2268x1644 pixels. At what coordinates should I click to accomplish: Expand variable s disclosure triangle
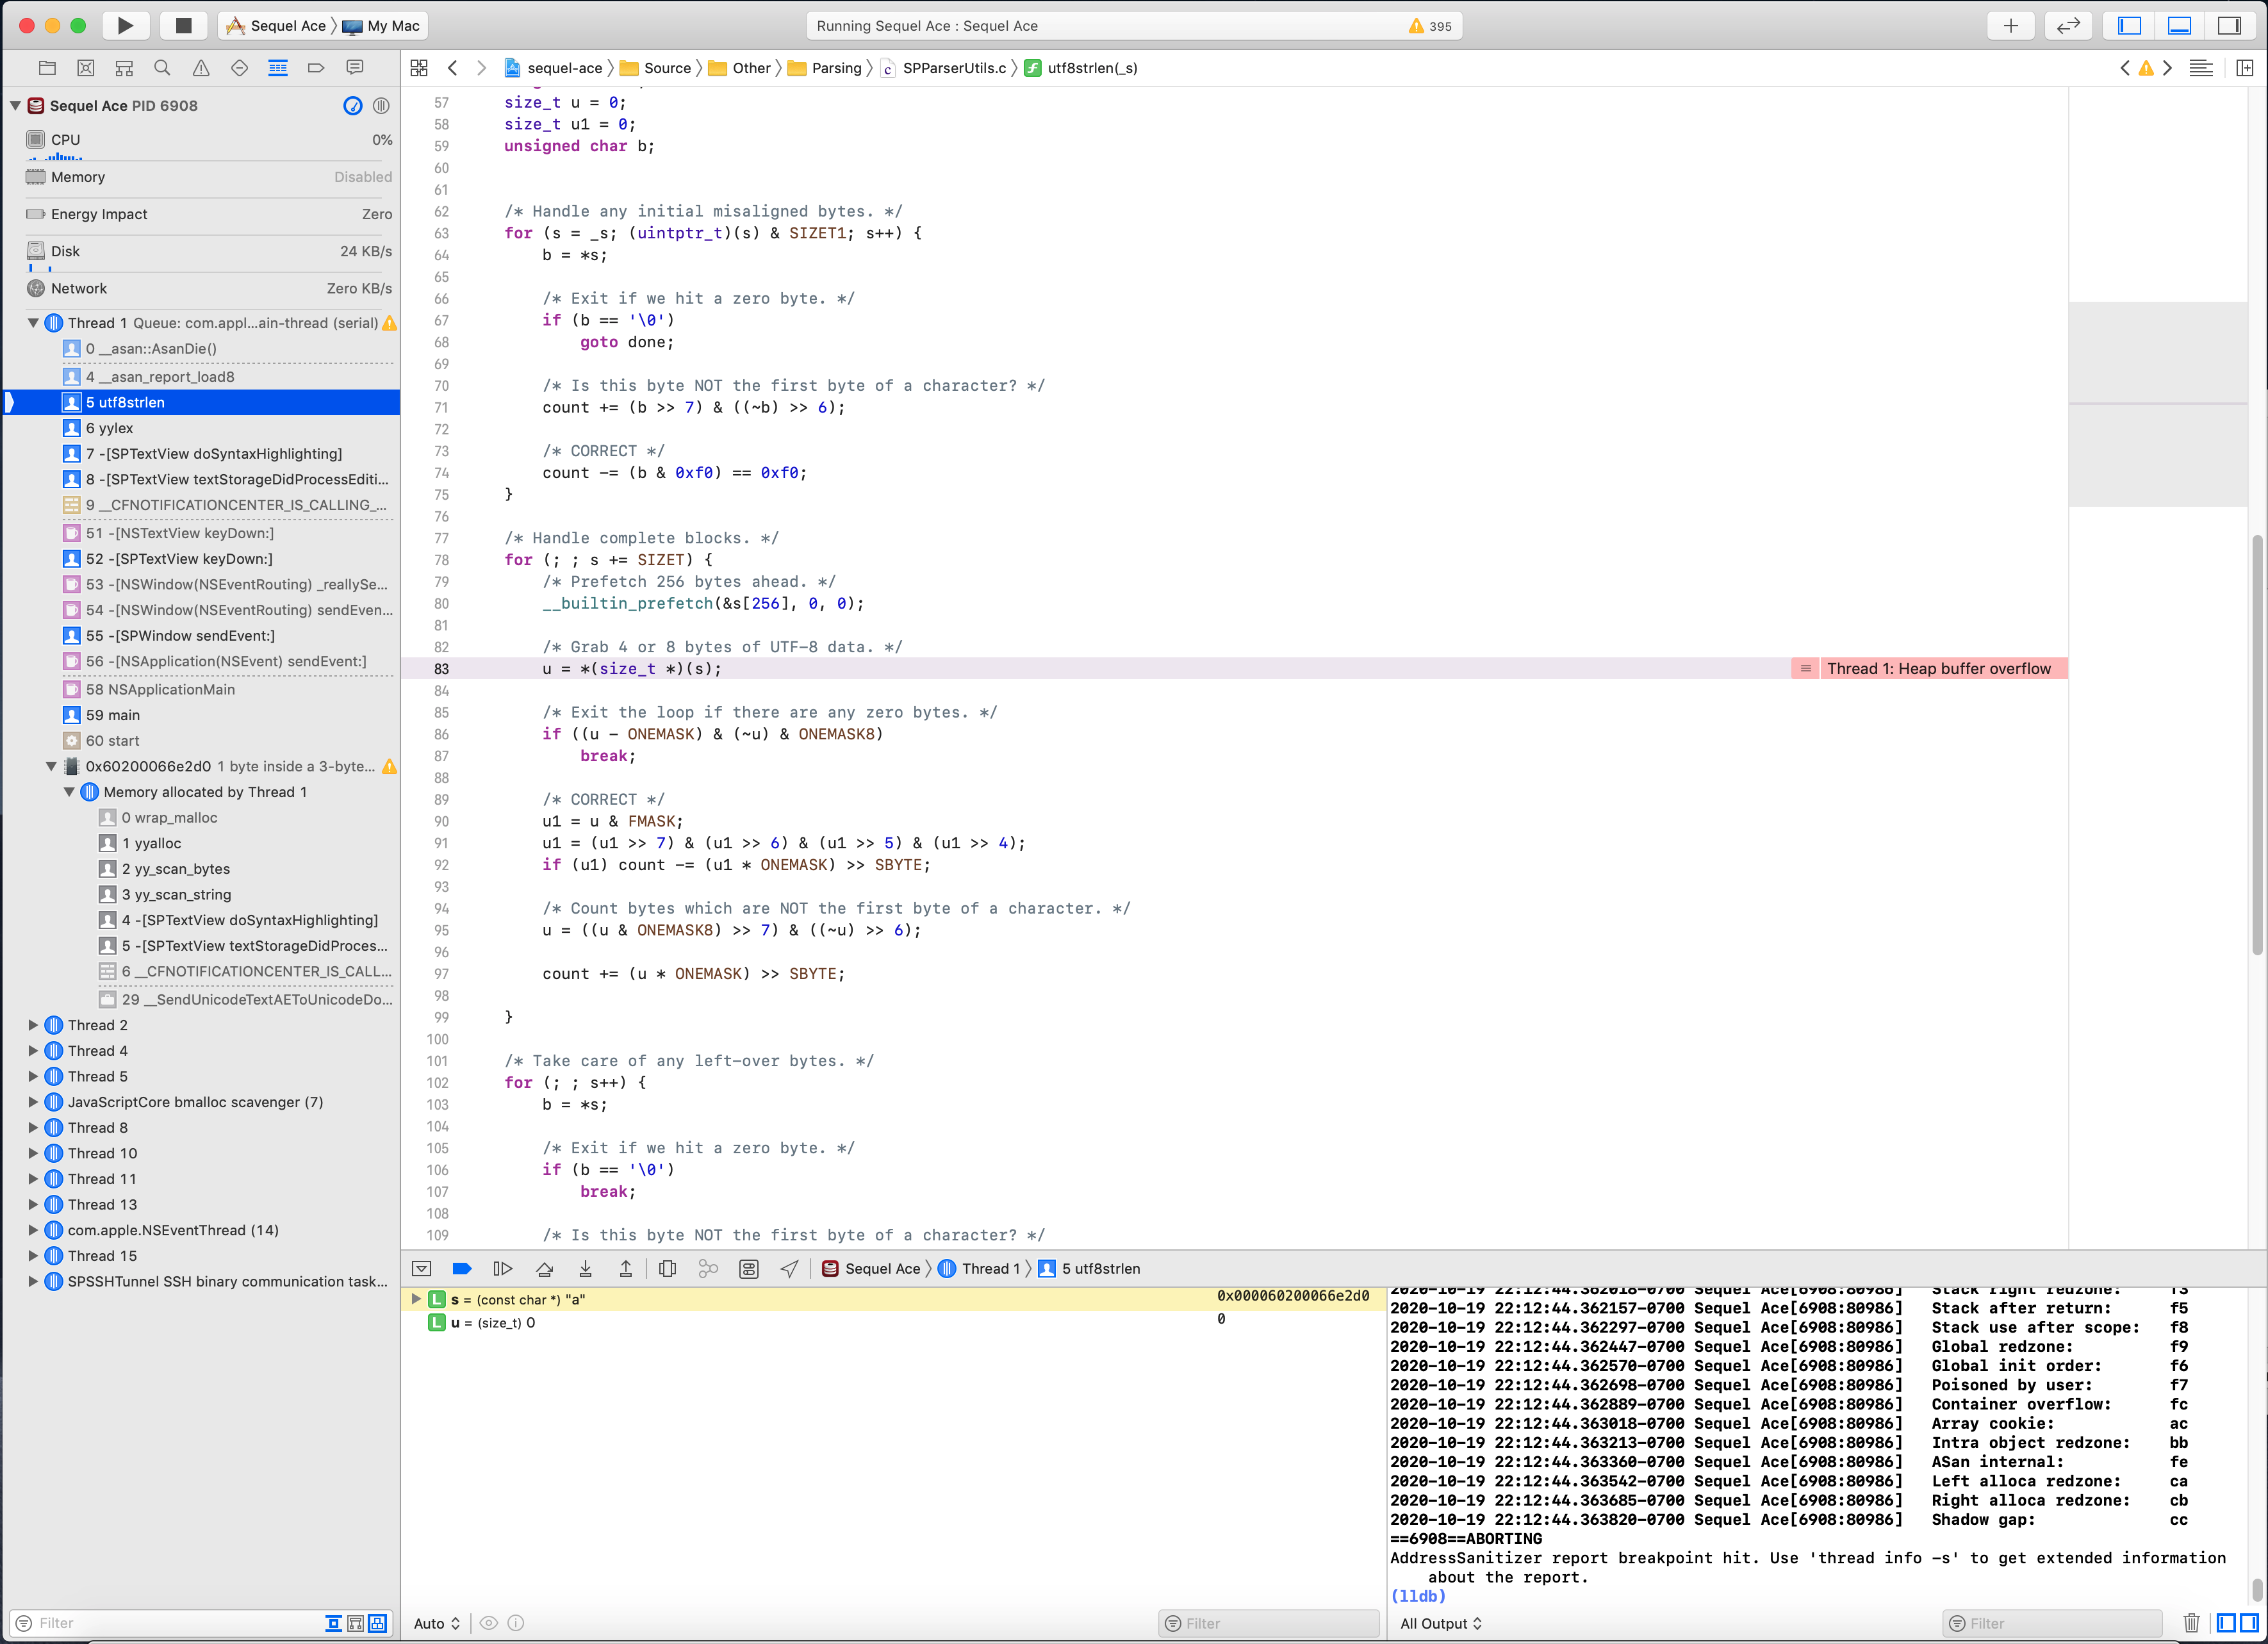tap(416, 1299)
